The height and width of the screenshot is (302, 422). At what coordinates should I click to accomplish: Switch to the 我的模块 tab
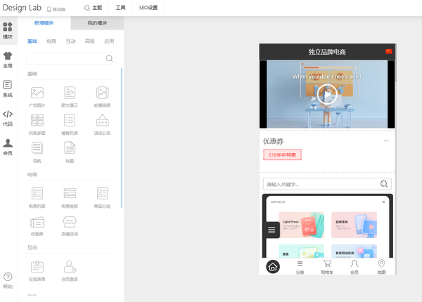point(97,23)
